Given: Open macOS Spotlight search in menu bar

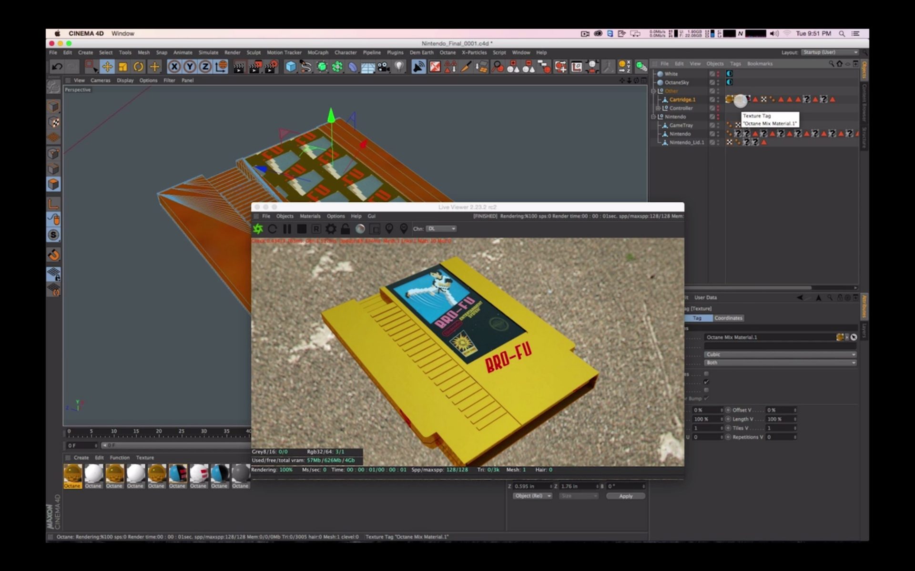Looking at the screenshot, I should (x=842, y=33).
